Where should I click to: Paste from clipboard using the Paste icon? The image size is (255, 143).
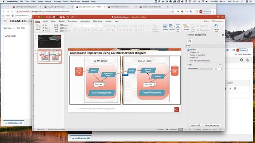38,27
